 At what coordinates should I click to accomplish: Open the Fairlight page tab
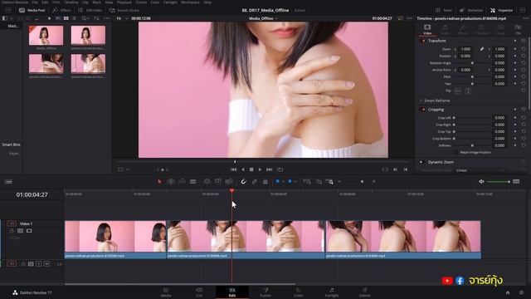pos(332,292)
